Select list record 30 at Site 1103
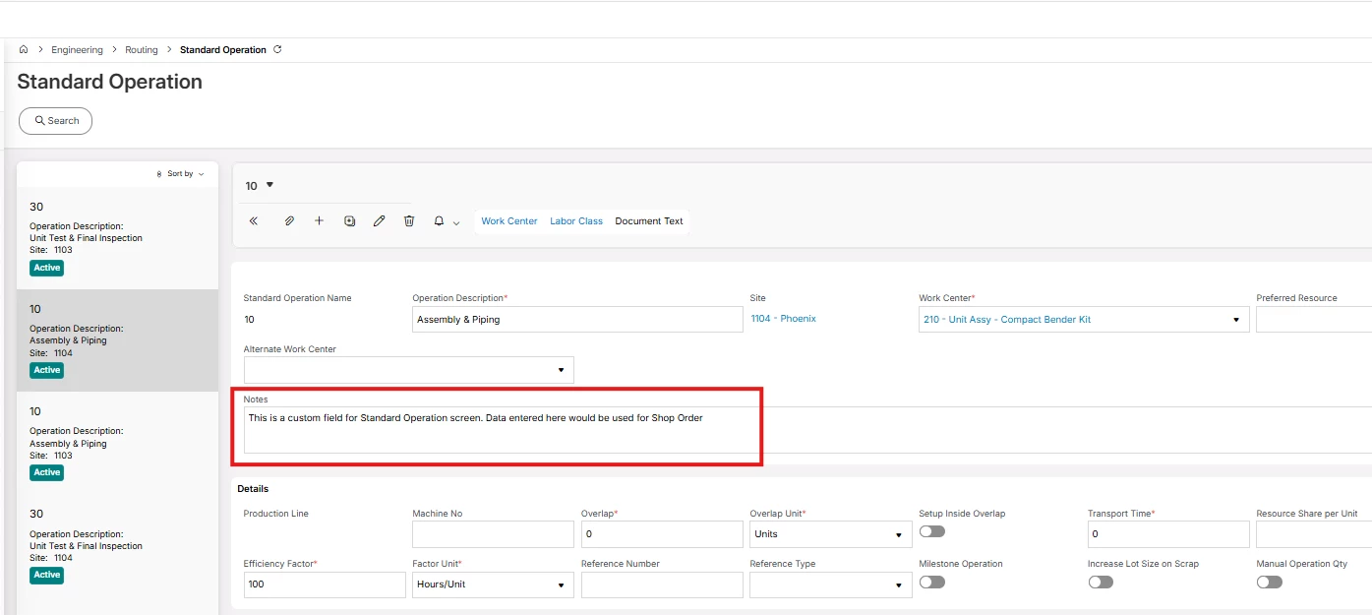The image size is (1372, 615). pyautogui.click(x=118, y=238)
